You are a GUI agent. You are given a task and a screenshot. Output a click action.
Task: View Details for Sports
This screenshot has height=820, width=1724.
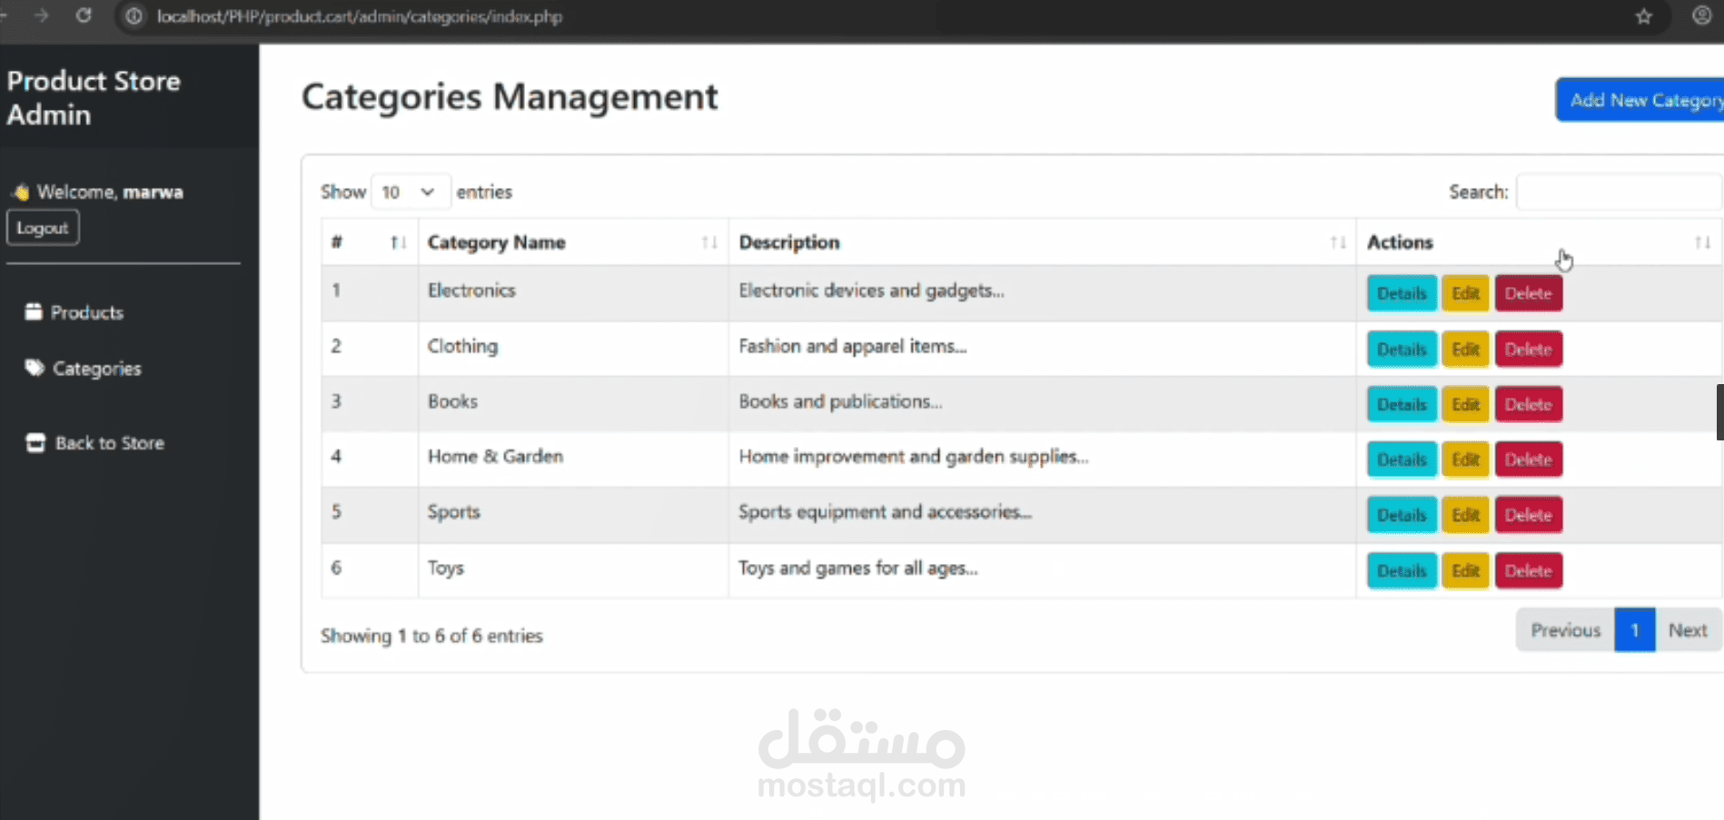[1402, 515]
